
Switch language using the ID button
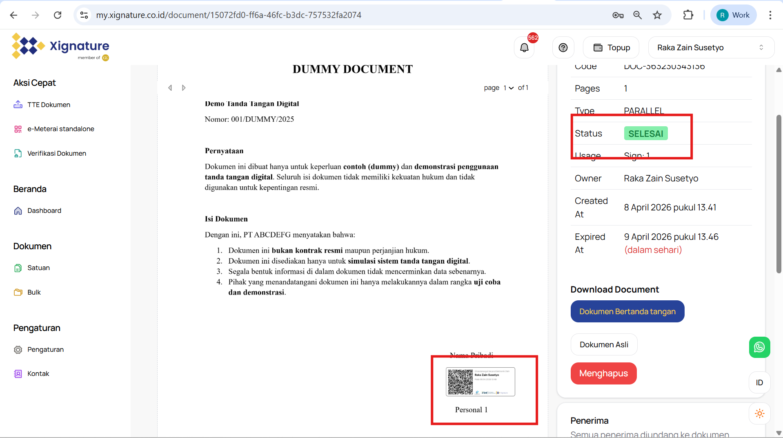click(759, 382)
